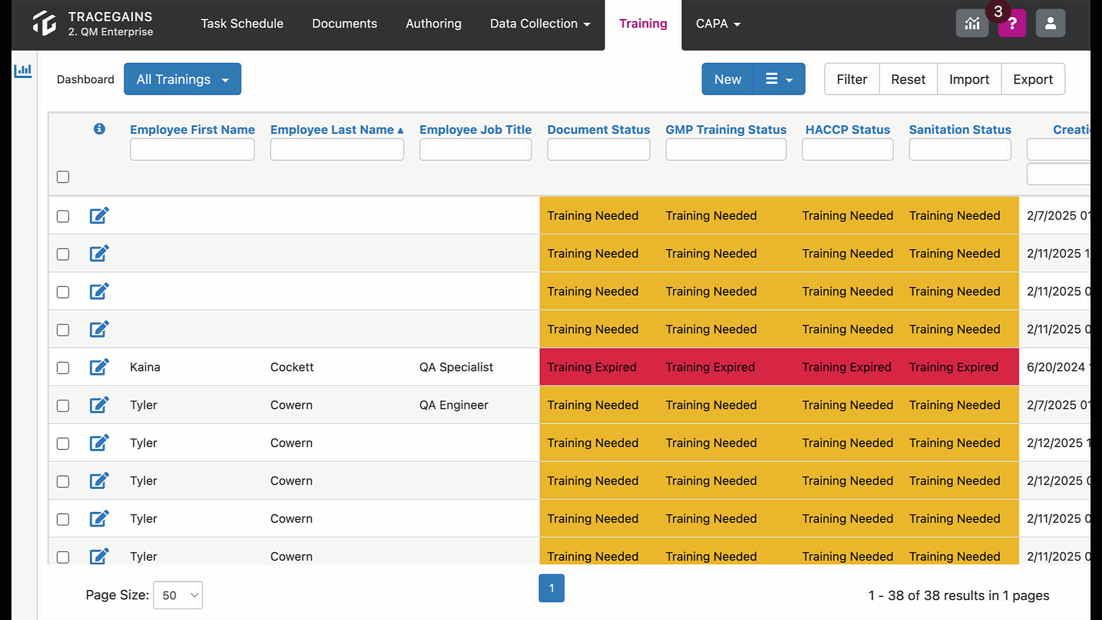This screenshot has height=620, width=1102.
Task: Click the Export button
Action: (1033, 79)
